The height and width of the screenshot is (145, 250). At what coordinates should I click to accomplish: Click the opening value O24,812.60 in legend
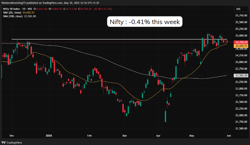[41, 9]
